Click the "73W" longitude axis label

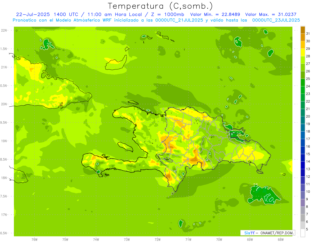coord(127,239)
